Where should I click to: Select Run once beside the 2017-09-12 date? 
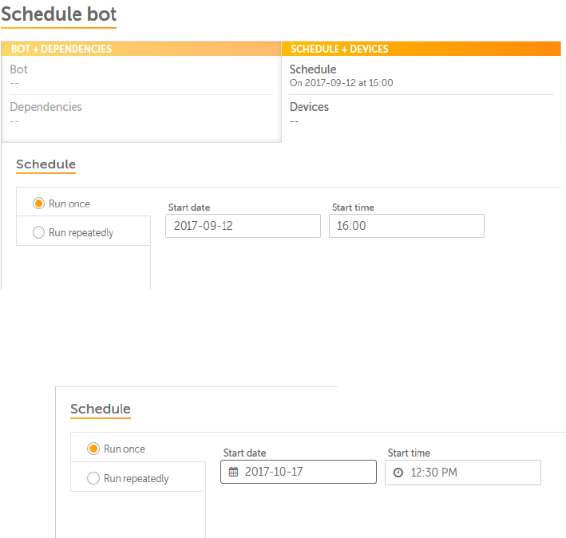[x=38, y=204]
